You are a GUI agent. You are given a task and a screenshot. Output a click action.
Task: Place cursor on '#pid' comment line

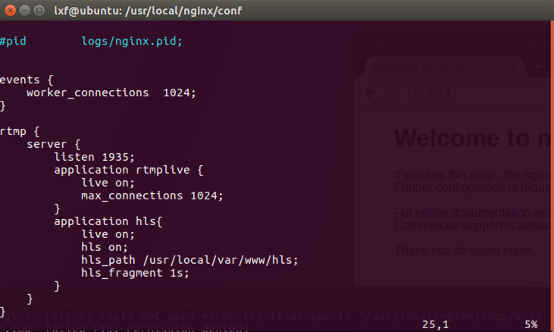(13, 42)
